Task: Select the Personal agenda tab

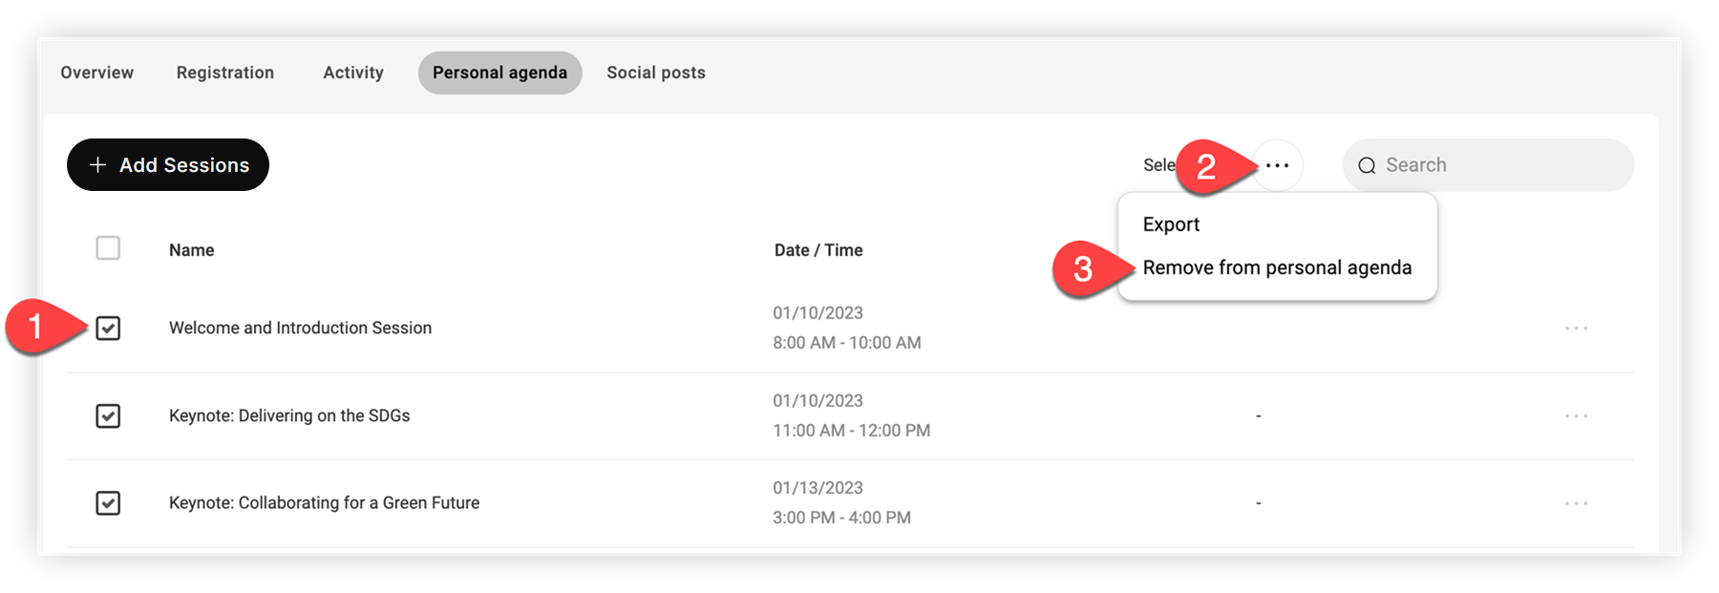Action: pyautogui.click(x=499, y=73)
